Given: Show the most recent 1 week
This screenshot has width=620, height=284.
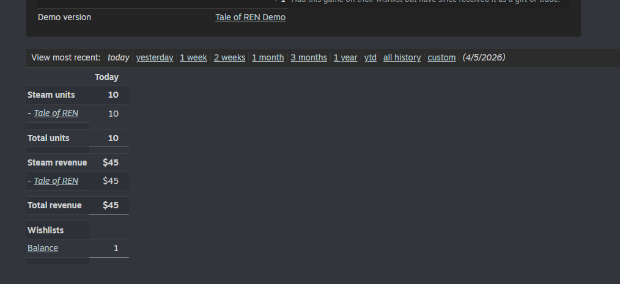Looking at the screenshot, I should (x=193, y=57).
